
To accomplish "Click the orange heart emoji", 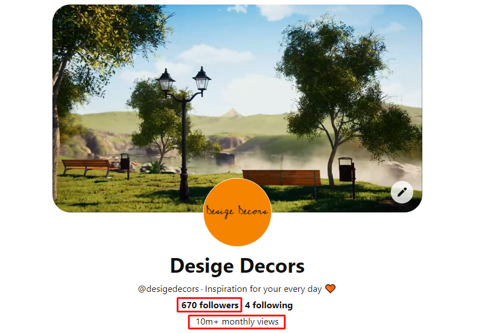I will click(330, 288).
